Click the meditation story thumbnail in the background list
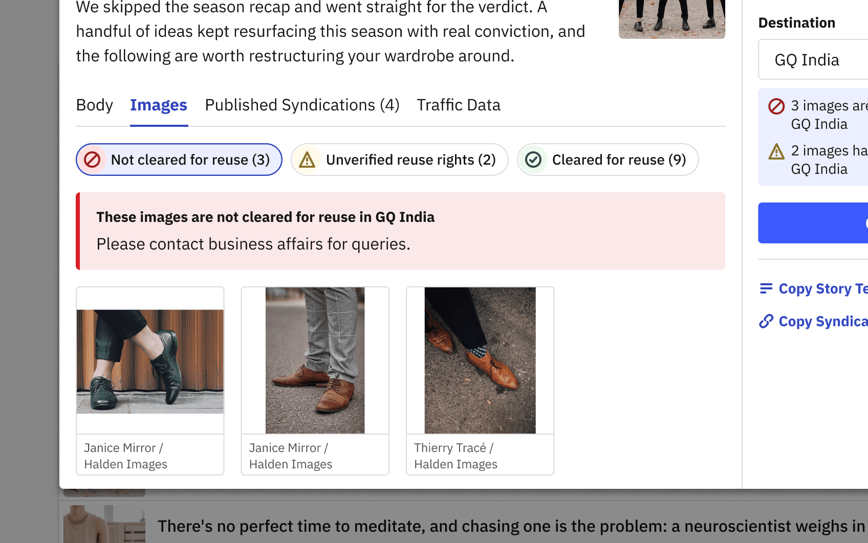Screen dimensions: 868x543 pyautogui.click(x=104, y=524)
